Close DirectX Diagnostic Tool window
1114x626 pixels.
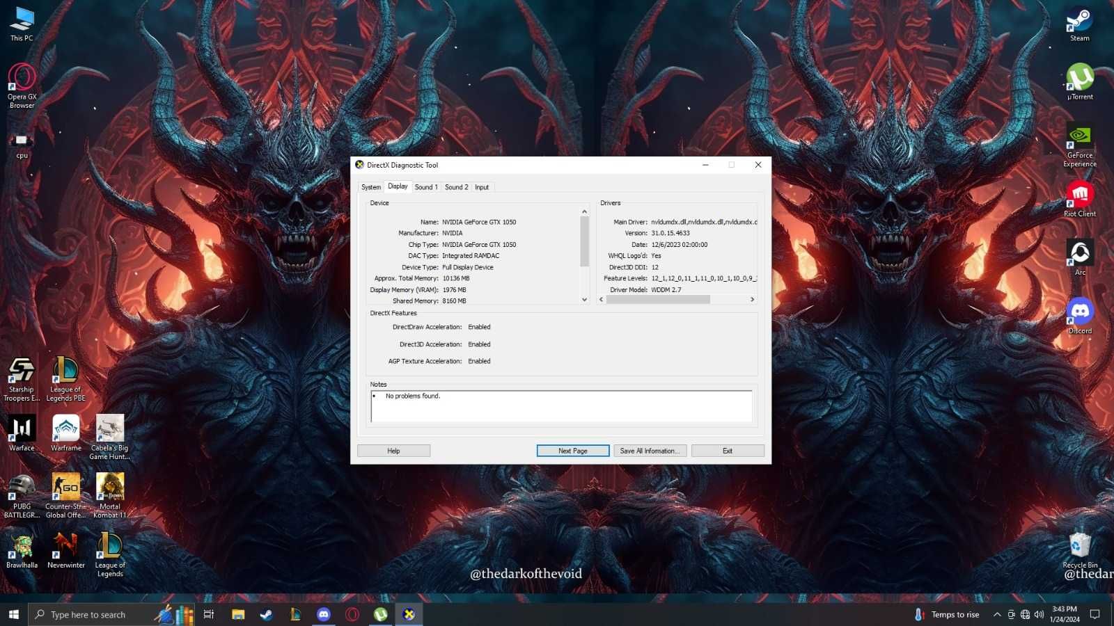pyautogui.click(x=758, y=165)
